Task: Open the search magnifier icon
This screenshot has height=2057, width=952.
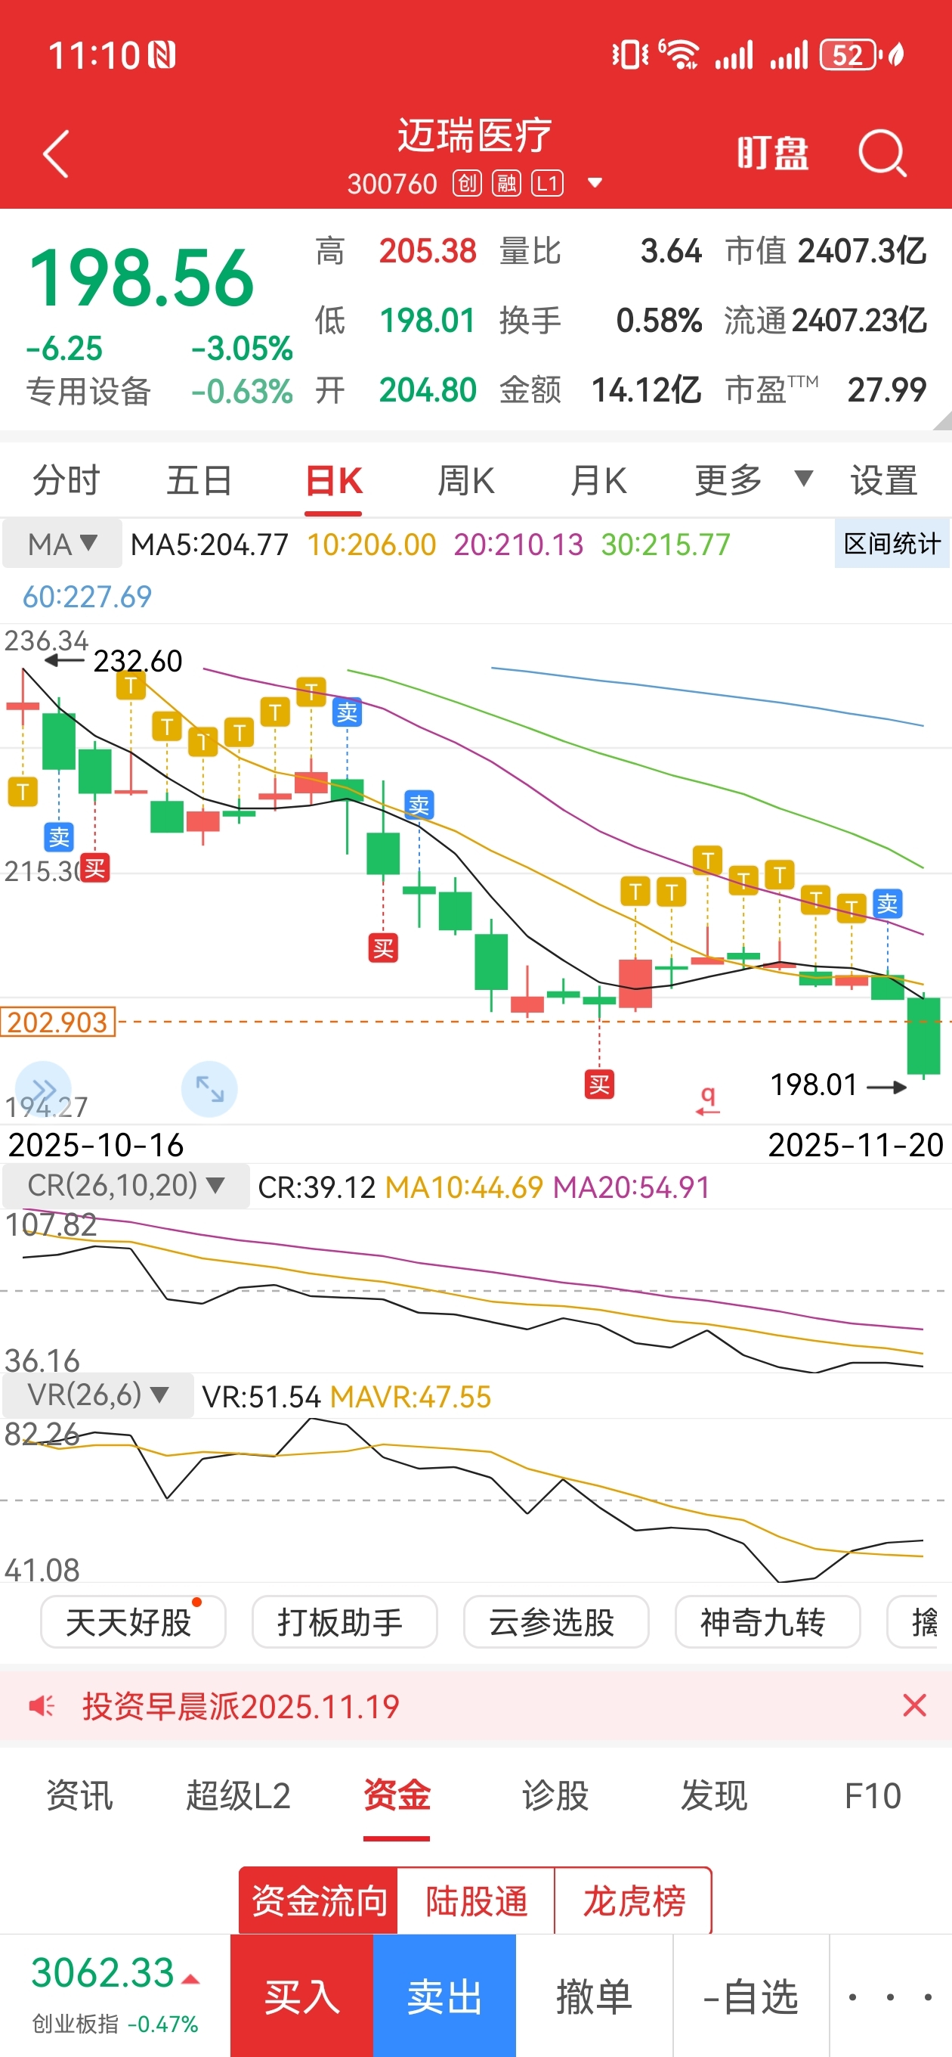Action: (x=882, y=152)
